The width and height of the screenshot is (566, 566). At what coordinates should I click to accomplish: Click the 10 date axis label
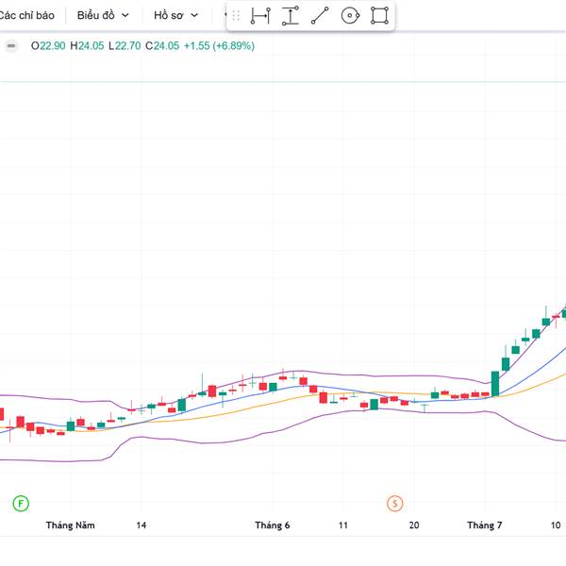pos(556,525)
